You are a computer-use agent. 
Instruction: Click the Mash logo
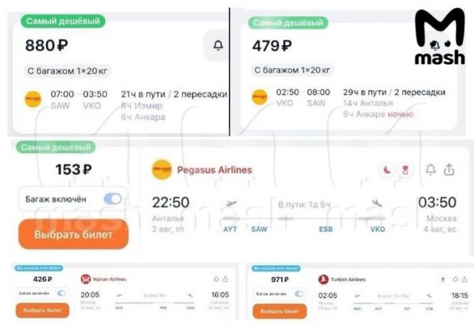click(x=439, y=37)
